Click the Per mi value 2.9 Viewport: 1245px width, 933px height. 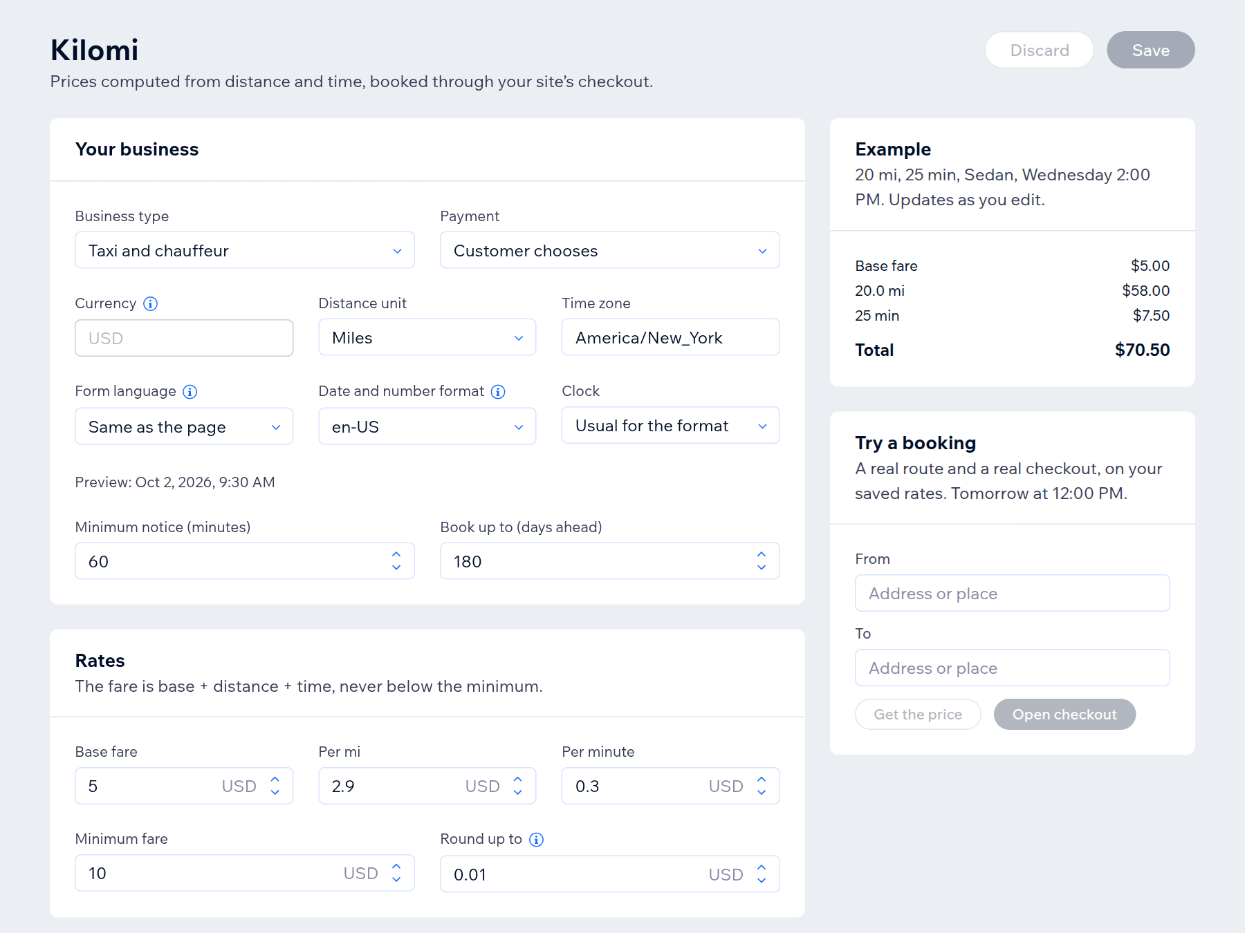pyautogui.click(x=343, y=786)
